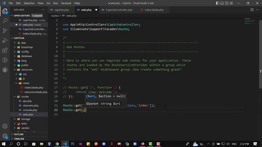This screenshot has height=147, width=262.
Task: Show hidden system tray icons
Action: tap(208, 144)
